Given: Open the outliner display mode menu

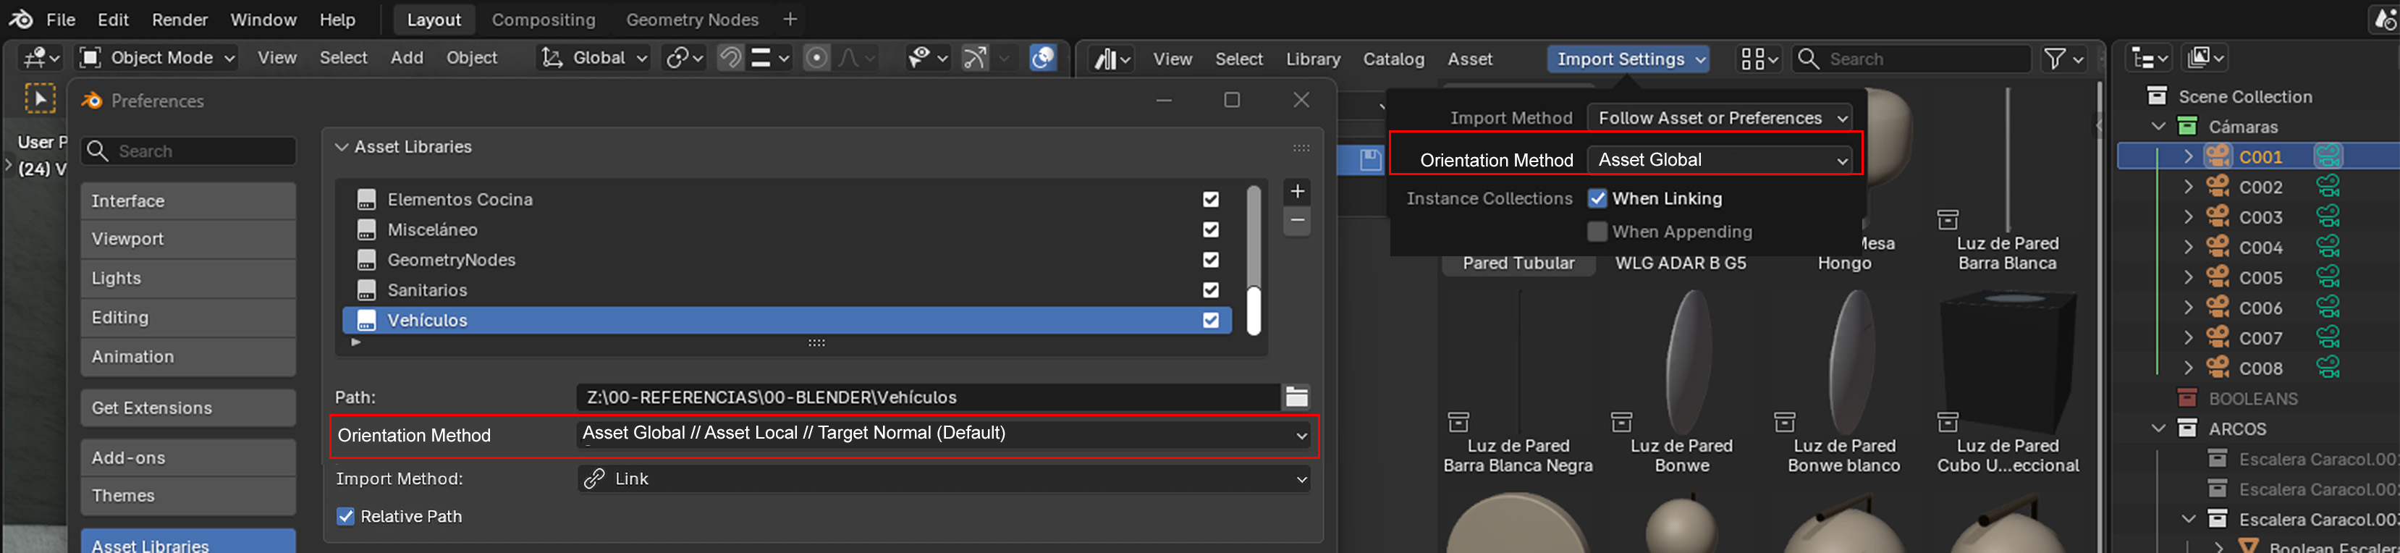Looking at the screenshot, I should pos(2150,58).
